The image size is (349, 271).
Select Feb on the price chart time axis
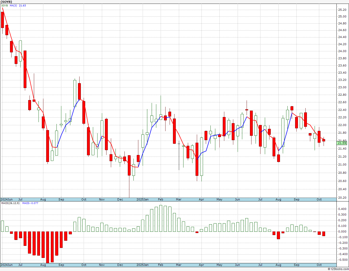pos(161,199)
